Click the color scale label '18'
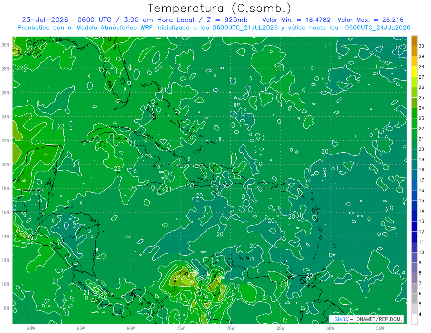This screenshot has width=431, height=333. click(422, 170)
